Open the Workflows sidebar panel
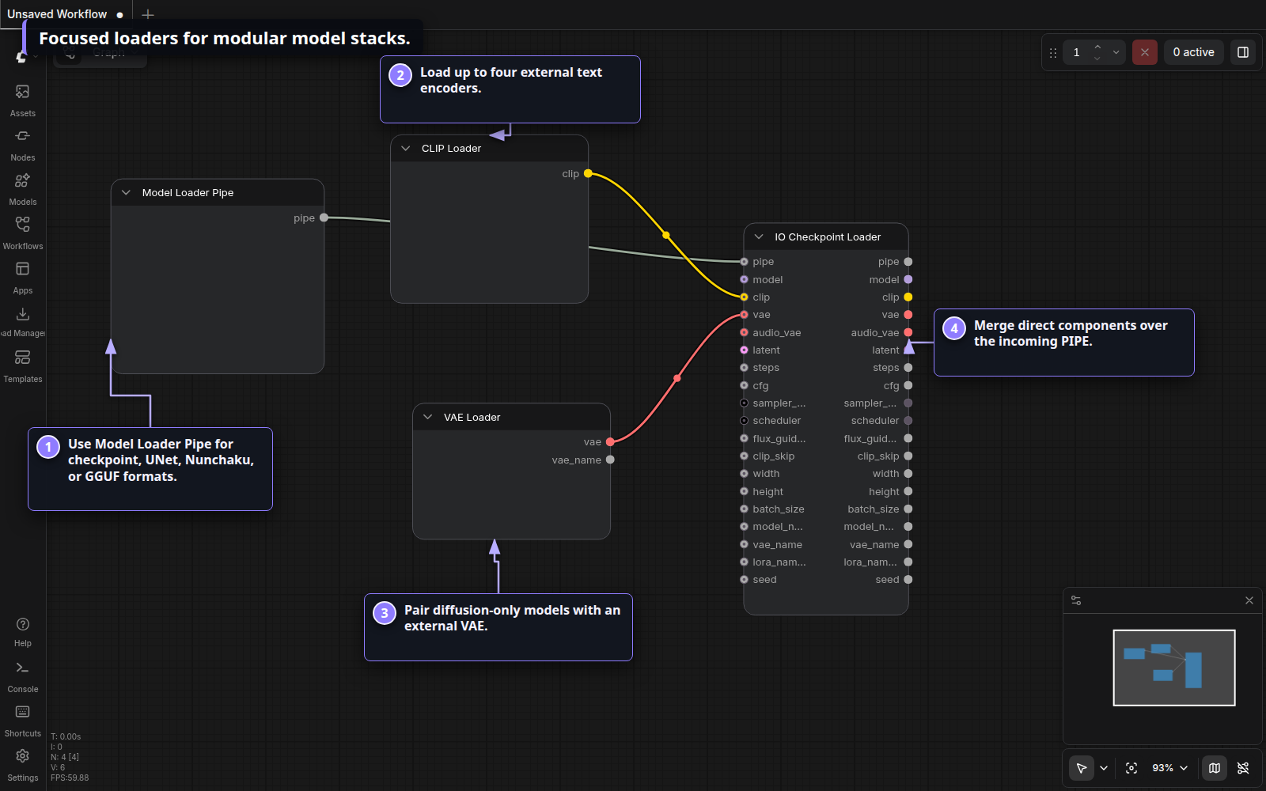 pos(23,234)
